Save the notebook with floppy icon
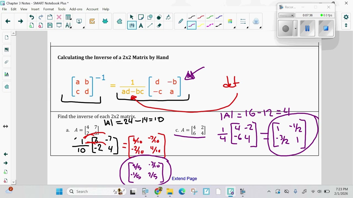The width and height of the screenshot is (353, 198). (50, 26)
